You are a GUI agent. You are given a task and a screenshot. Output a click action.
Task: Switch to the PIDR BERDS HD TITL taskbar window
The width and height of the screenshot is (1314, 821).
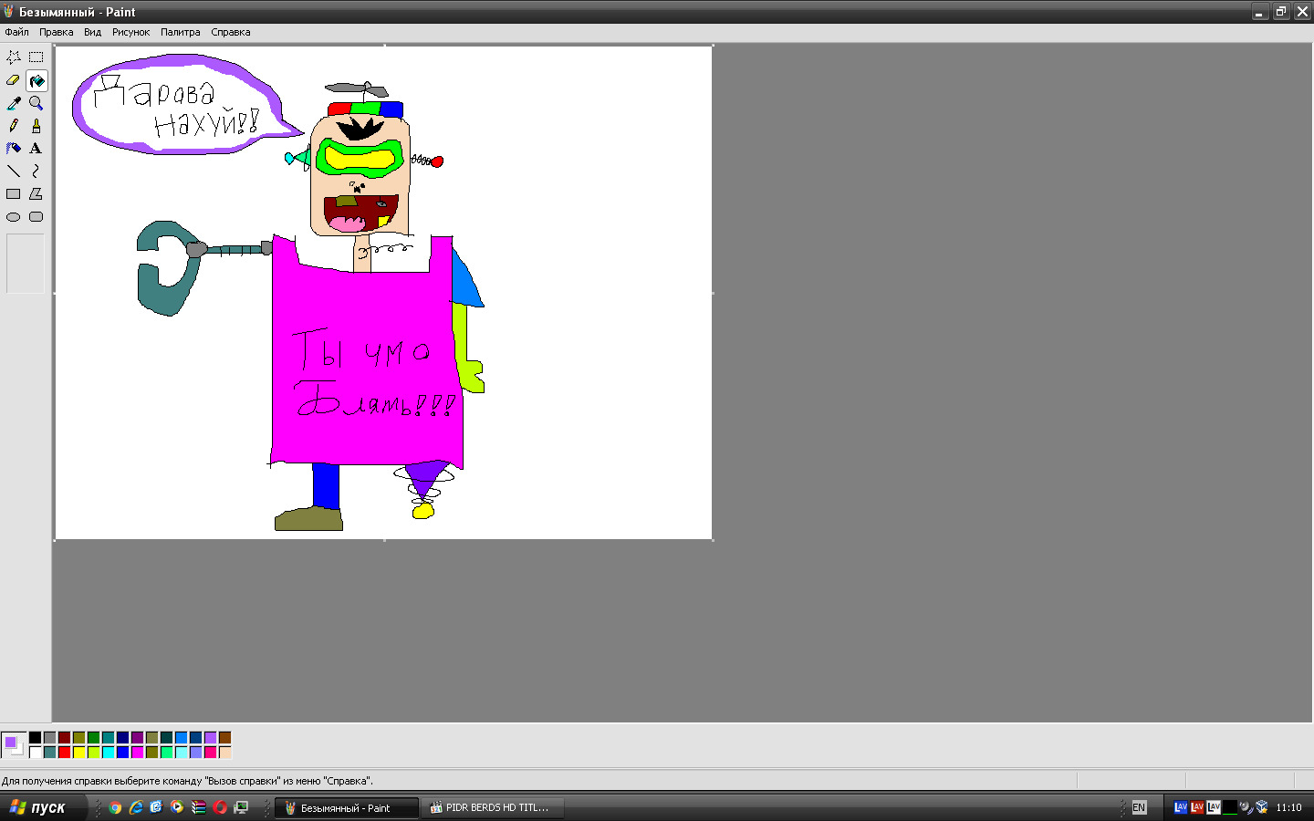click(493, 808)
